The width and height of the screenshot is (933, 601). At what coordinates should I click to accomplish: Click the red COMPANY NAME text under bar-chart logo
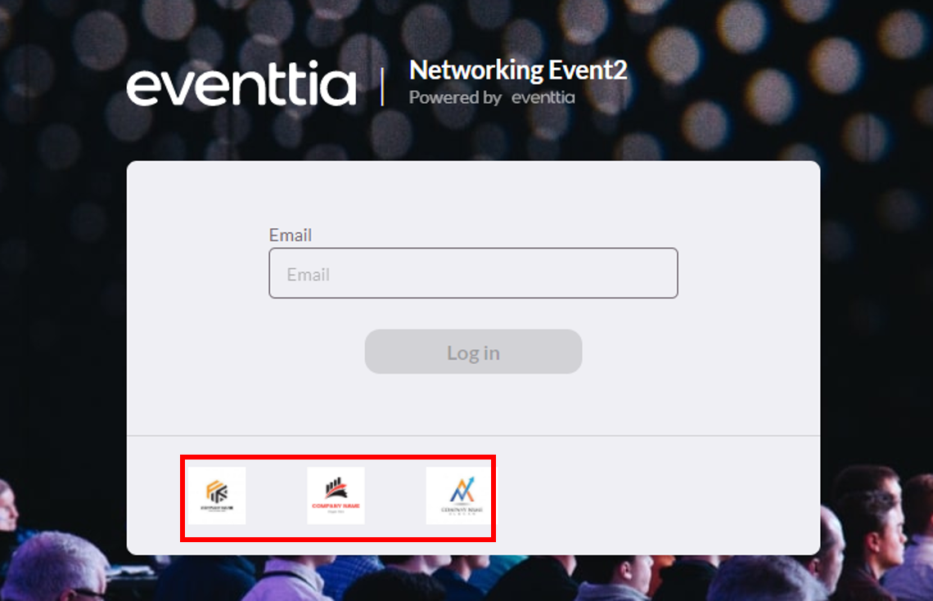pos(336,506)
